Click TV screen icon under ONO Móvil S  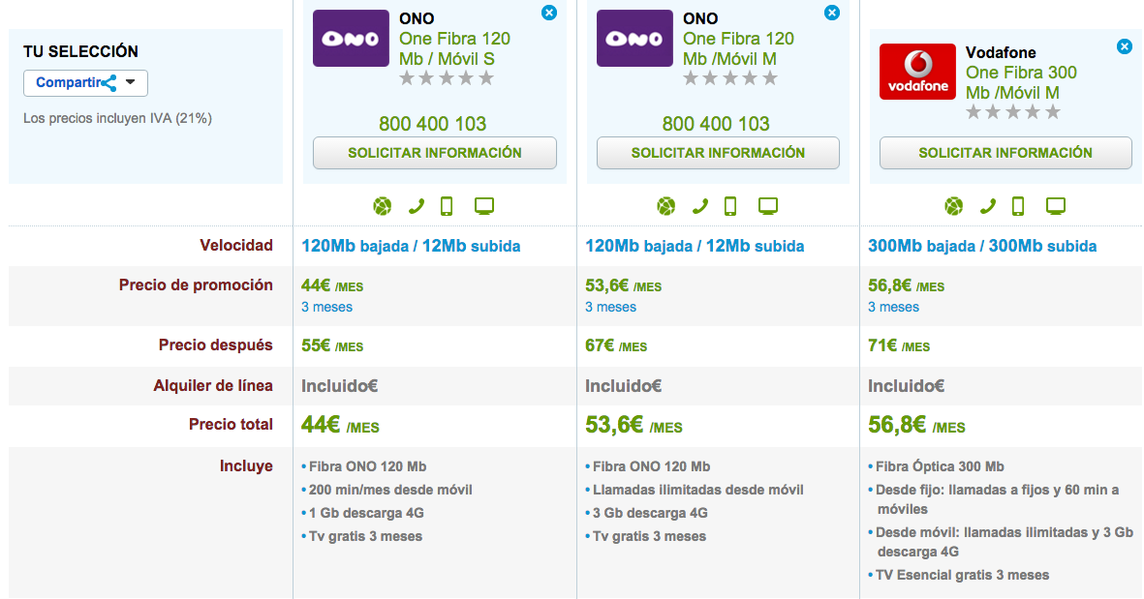(483, 207)
